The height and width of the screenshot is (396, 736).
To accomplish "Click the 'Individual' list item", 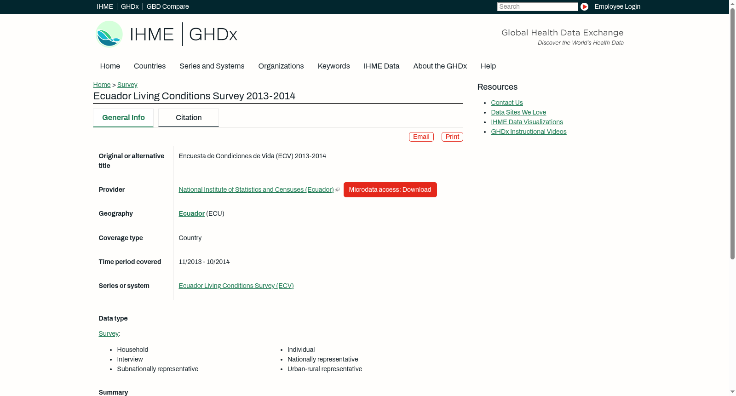I will tap(301, 350).
